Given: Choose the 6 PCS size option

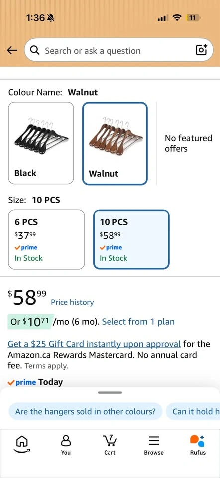Looking at the screenshot, I should point(46,239).
